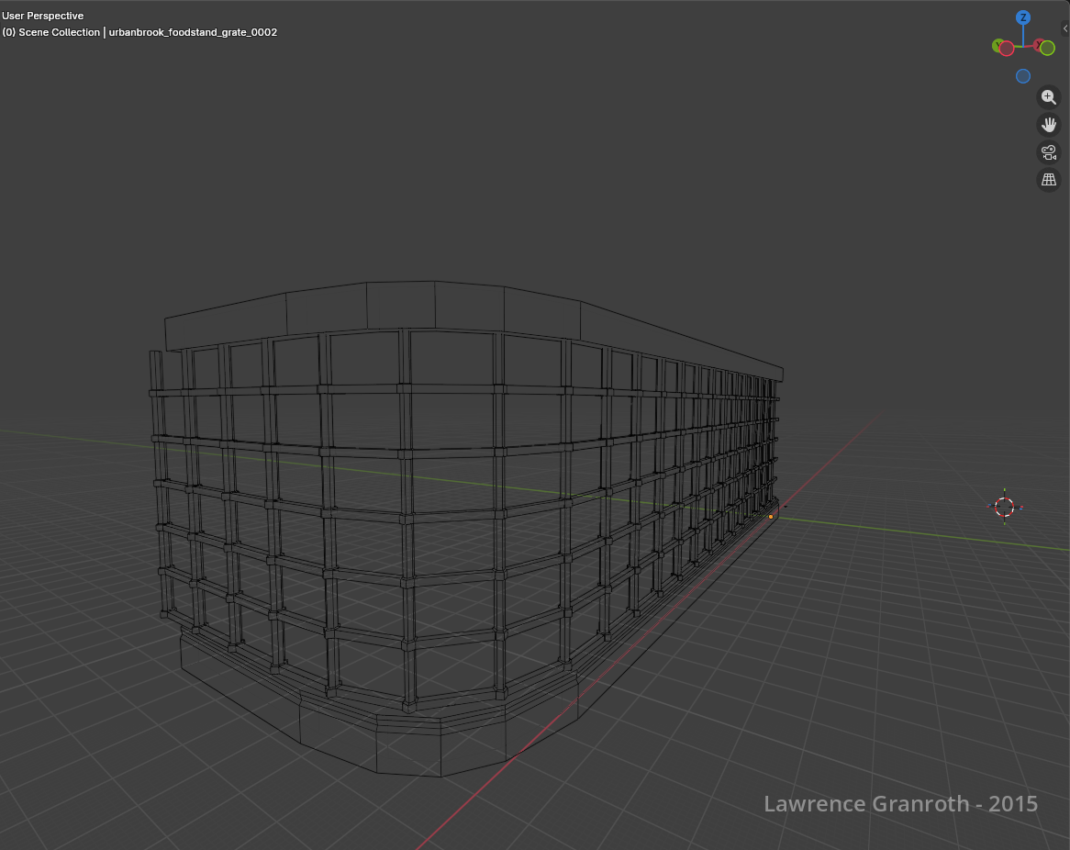The height and width of the screenshot is (850, 1070).
Task: Toggle the camera view icon
Action: 1048,152
